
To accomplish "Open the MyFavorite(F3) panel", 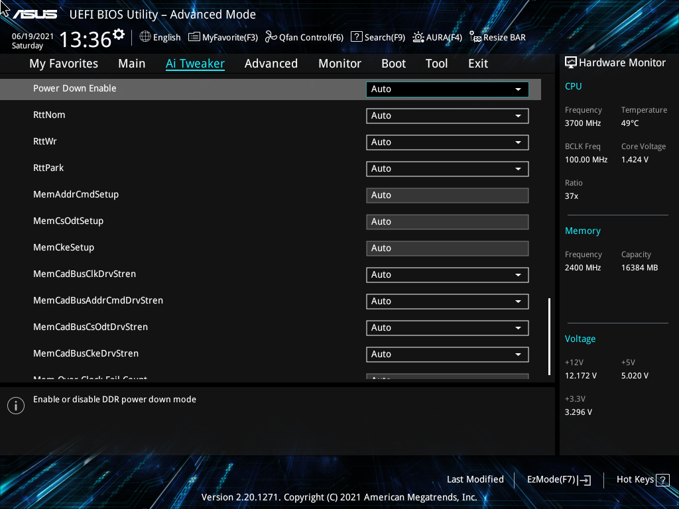I will point(223,37).
